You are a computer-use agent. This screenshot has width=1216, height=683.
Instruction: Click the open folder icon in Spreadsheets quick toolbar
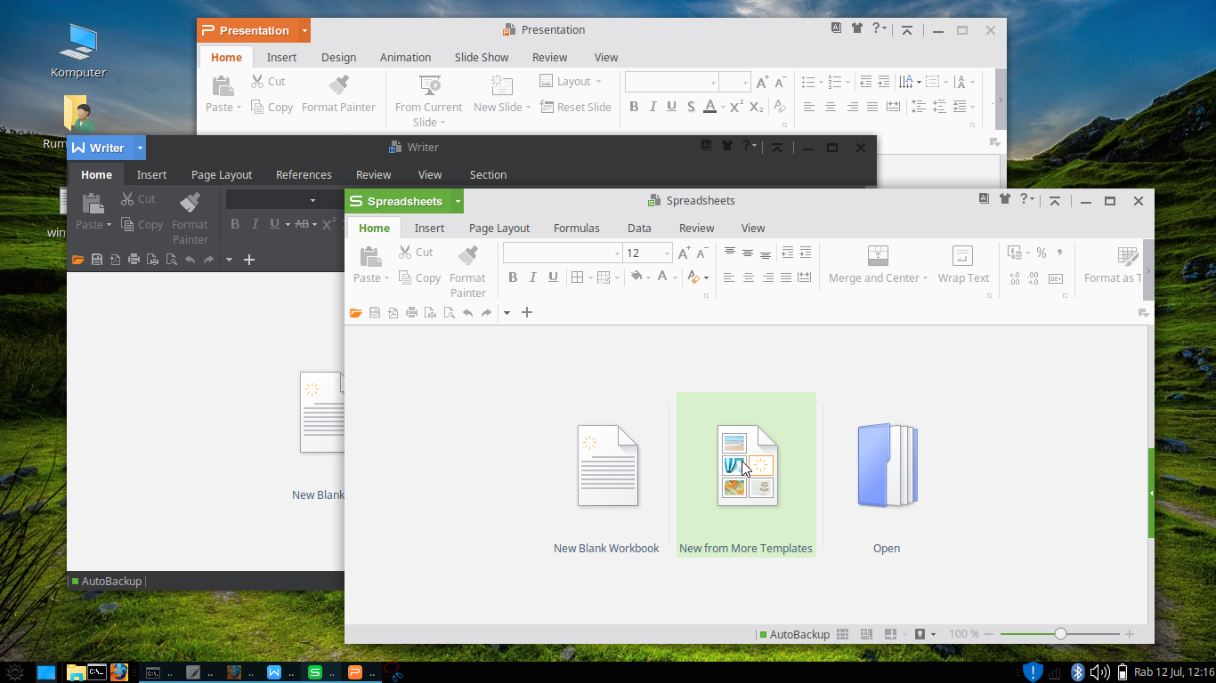(356, 312)
